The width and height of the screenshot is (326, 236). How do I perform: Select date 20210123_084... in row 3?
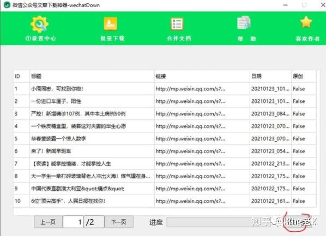(270, 114)
